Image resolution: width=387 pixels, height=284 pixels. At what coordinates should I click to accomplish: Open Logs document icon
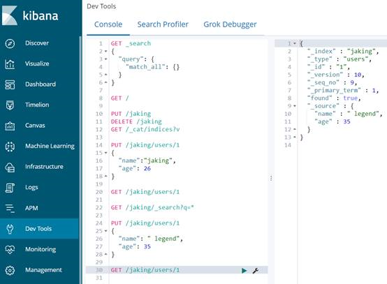click(x=10, y=188)
